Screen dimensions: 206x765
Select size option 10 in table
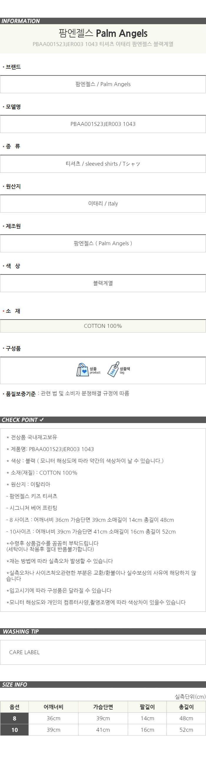coord(14,730)
